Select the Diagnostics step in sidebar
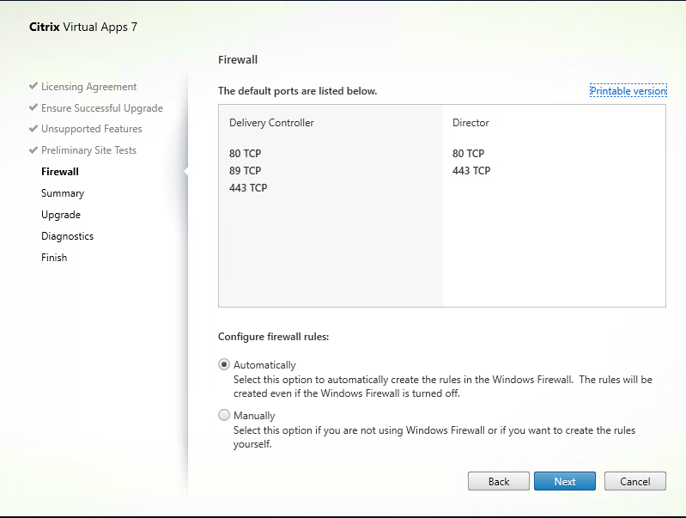The width and height of the screenshot is (686, 518). pyautogui.click(x=67, y=236)
